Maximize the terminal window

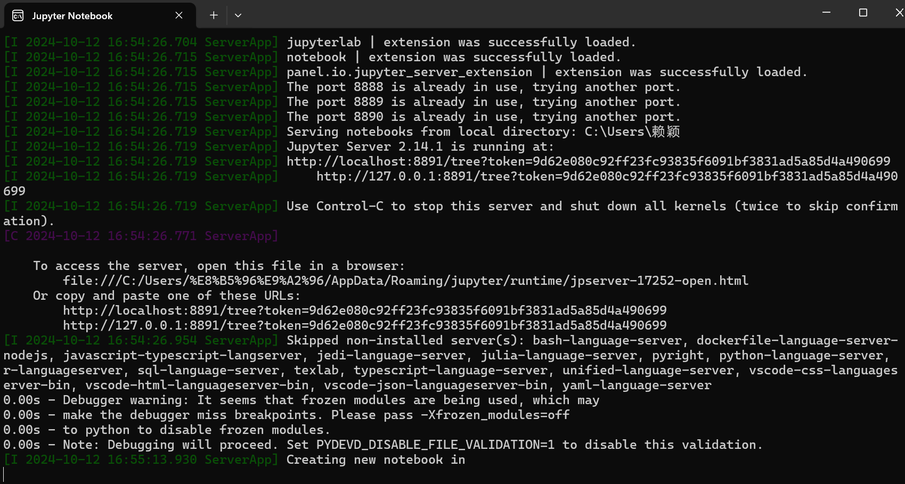click(x=863, y=12)
